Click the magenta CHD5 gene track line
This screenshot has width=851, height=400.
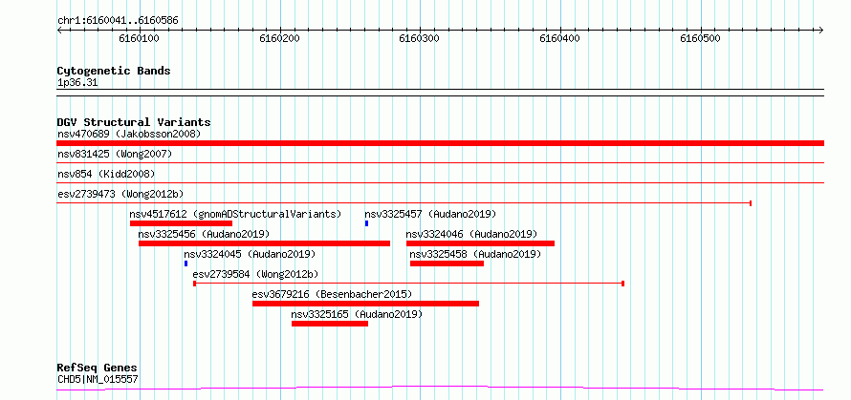(440, 388)
